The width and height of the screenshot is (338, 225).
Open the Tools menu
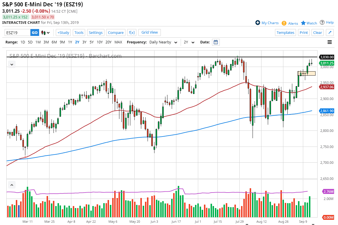(x=79, y=32)
